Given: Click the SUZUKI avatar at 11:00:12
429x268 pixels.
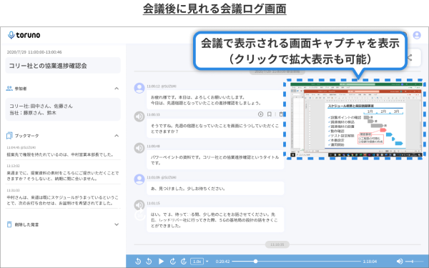Looking at the screenshot, I should [139, 89].
